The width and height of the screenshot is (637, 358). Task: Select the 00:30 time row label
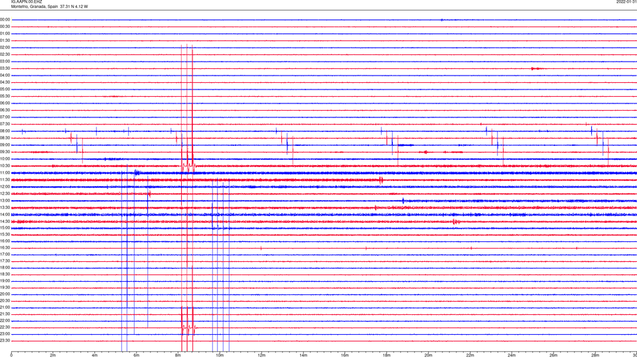coord(5,27)
